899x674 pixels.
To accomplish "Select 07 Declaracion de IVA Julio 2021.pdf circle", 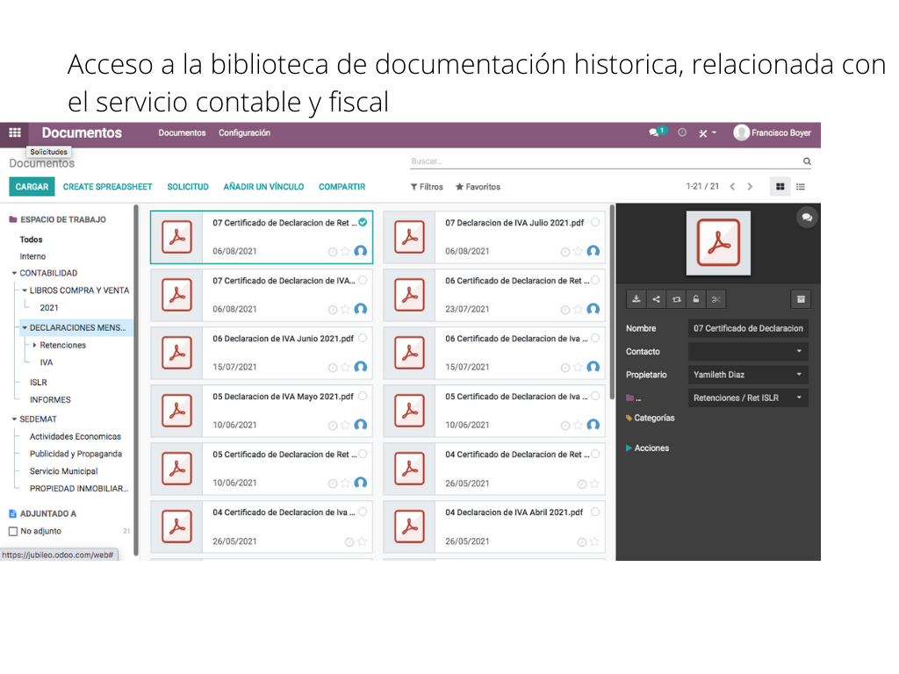I will [x=595, y=222].
